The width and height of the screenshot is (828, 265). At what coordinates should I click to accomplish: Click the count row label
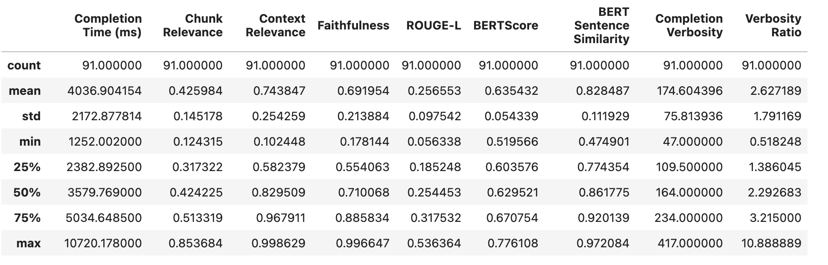(x=24, y=65)
